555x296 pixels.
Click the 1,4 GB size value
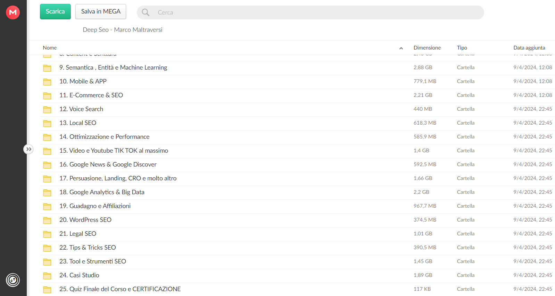421,151
